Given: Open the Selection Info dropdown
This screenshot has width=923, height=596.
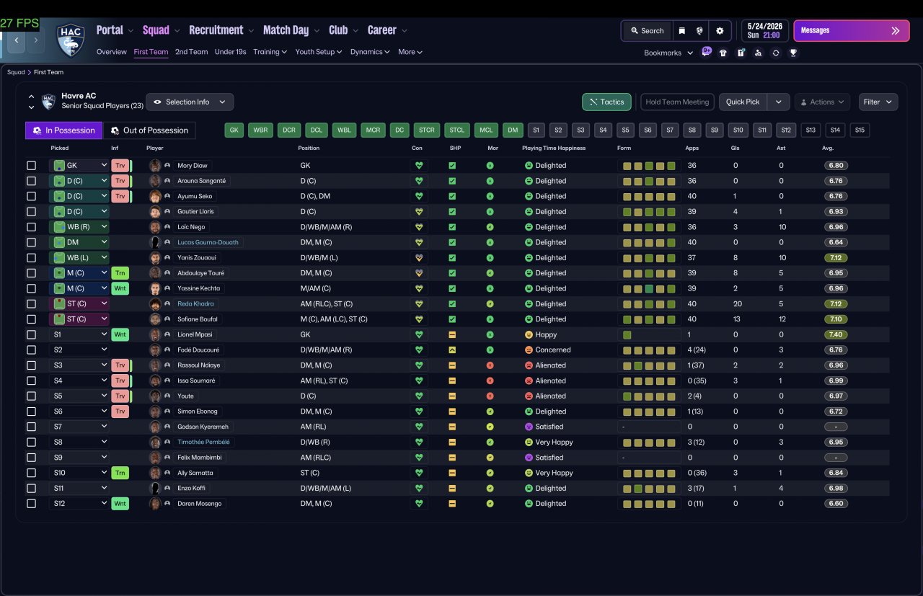Looking at the screenshot, I should [x=190, y=102].
